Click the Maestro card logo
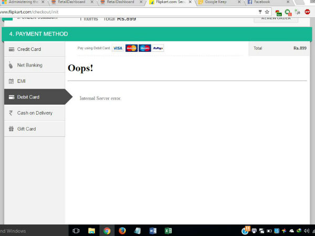The image size is (315, 236). (x=145, y=48)
